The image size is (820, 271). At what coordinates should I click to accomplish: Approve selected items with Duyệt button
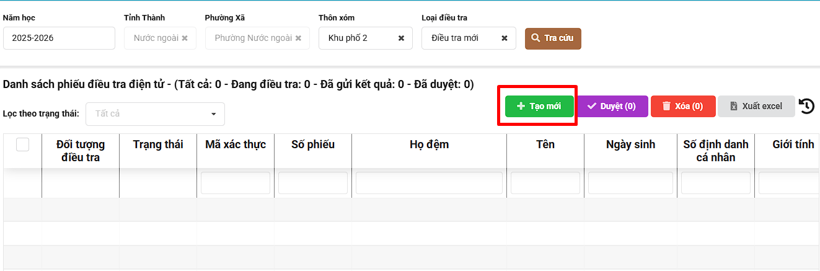pos(612,107)
